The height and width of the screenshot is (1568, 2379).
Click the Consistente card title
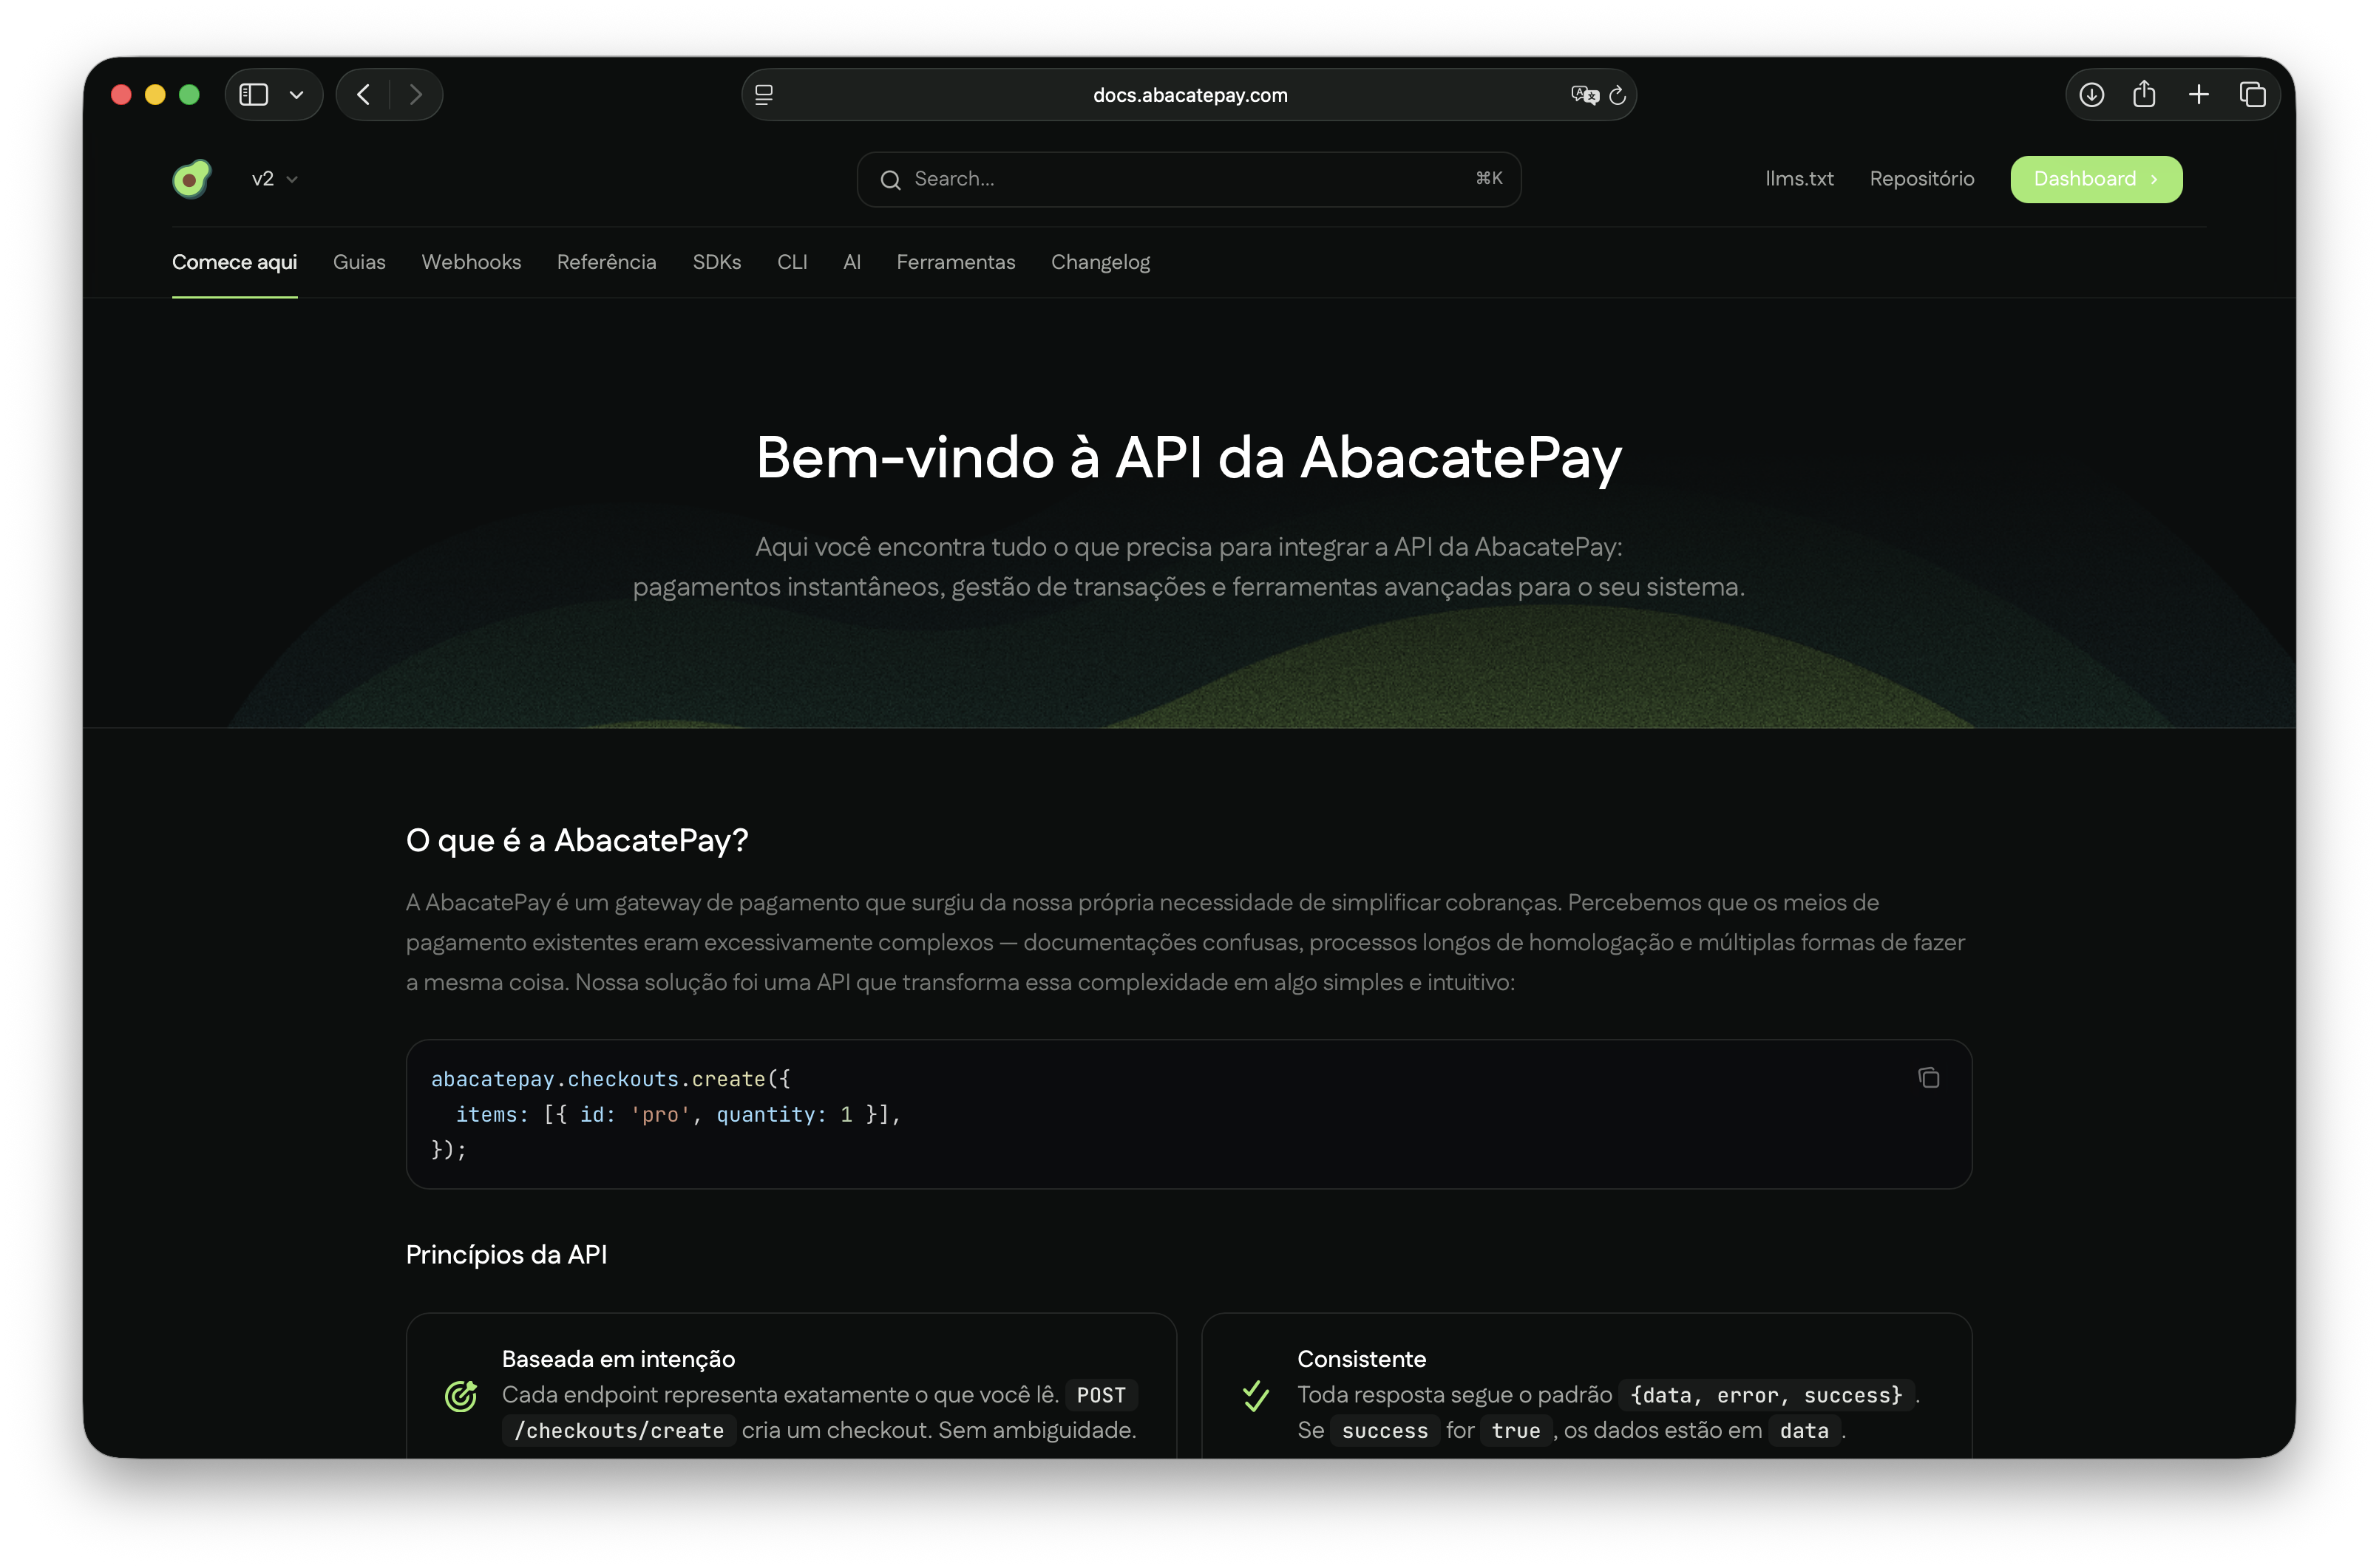[x=1362, y=1359]
